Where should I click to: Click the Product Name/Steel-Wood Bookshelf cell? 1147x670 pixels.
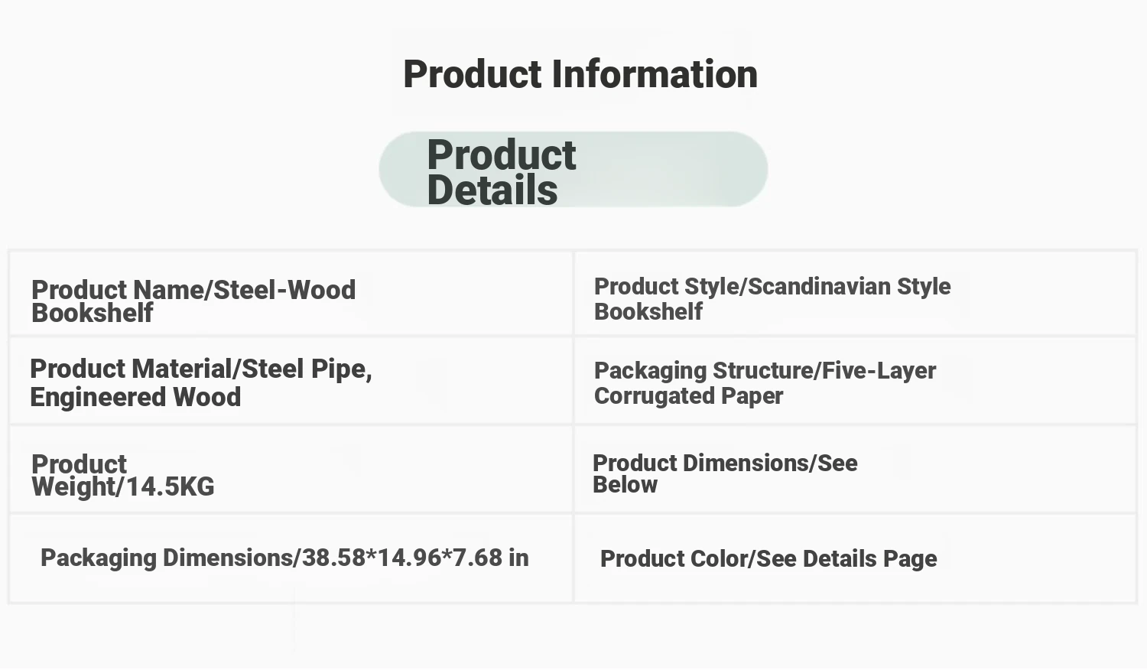pyautogui.click(x=291, y=294)
